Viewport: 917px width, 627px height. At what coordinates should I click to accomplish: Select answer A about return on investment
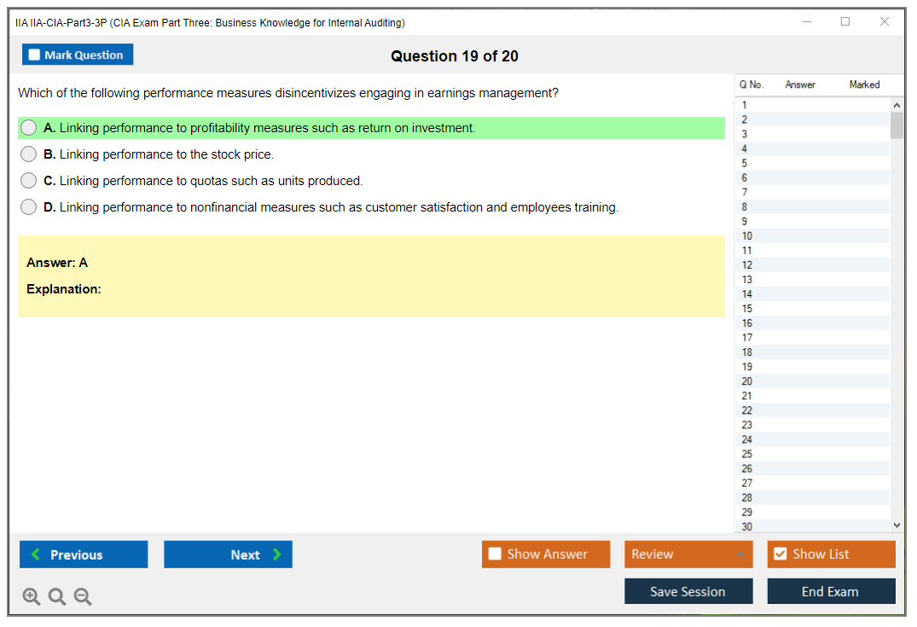(29, 128)
